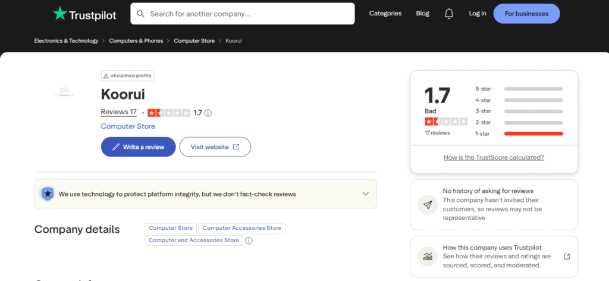609x281 pixels.
Task: Click the info icon beside rating 1.7
Action: coord(208,113)
